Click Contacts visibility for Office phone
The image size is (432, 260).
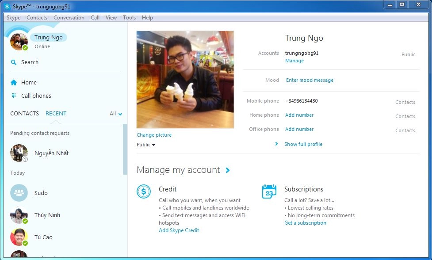[x=405, y=130]
